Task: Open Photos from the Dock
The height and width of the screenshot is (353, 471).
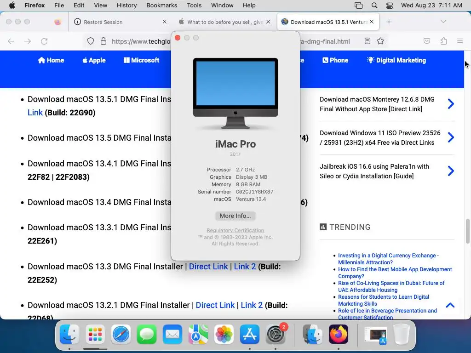Action: point(224,334)
